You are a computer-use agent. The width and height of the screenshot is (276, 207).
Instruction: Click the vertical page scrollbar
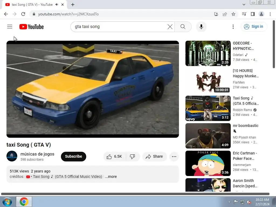(x=274, y=44)
